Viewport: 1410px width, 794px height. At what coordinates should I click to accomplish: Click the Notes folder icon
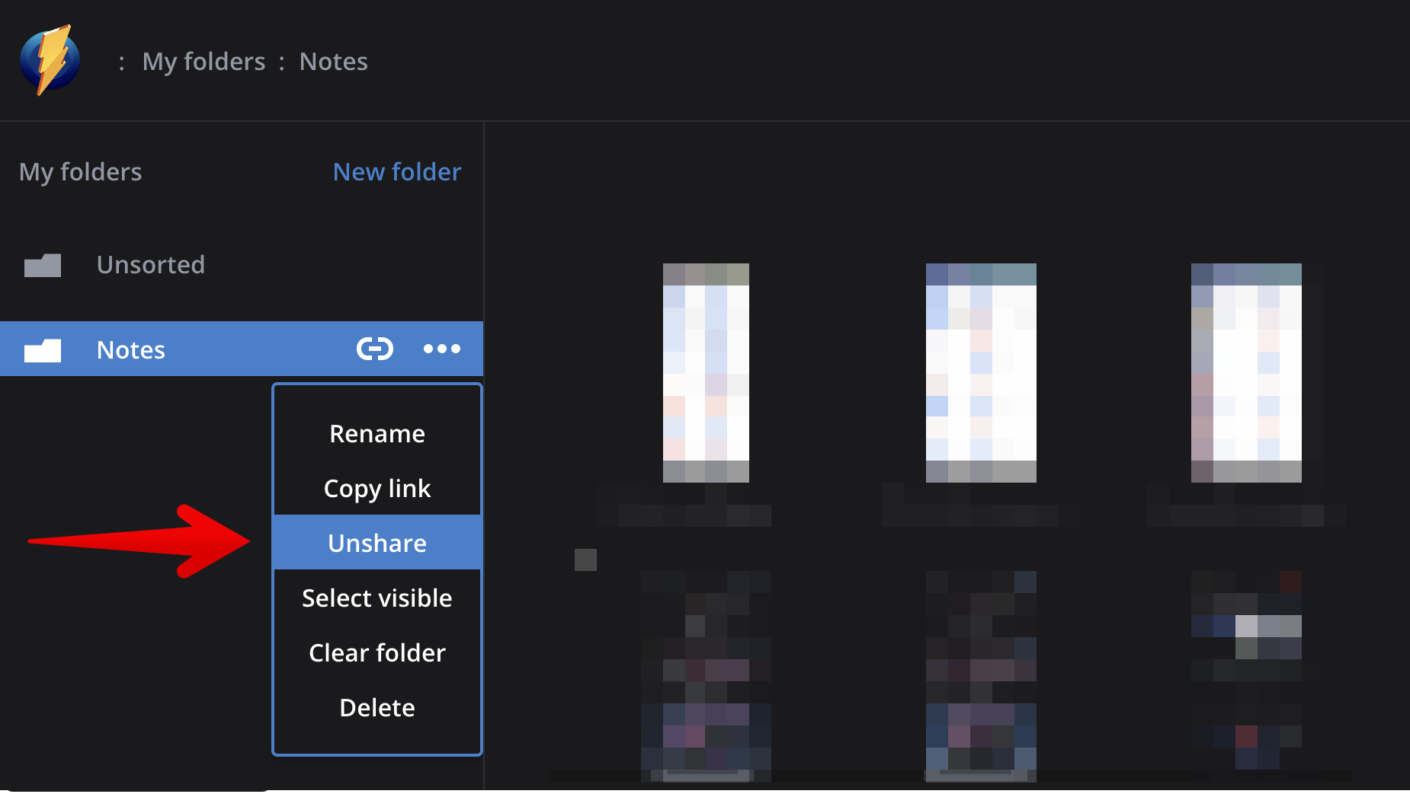pos(43,350)
